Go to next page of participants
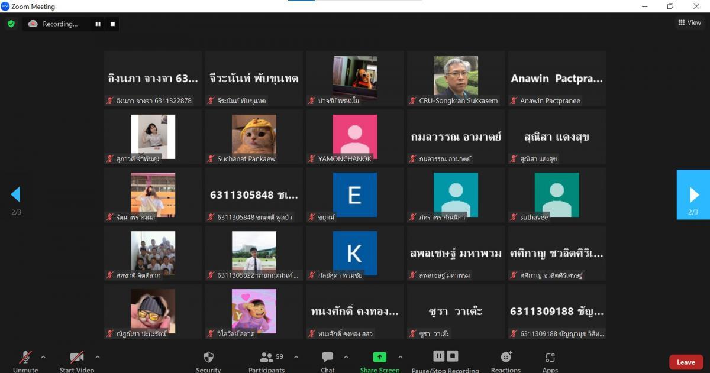 (x=693, y=194)
